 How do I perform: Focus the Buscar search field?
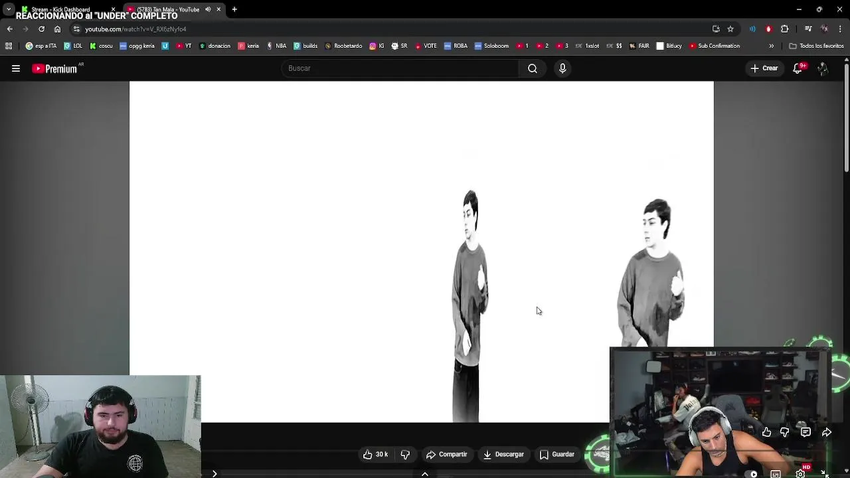(400, 68)
